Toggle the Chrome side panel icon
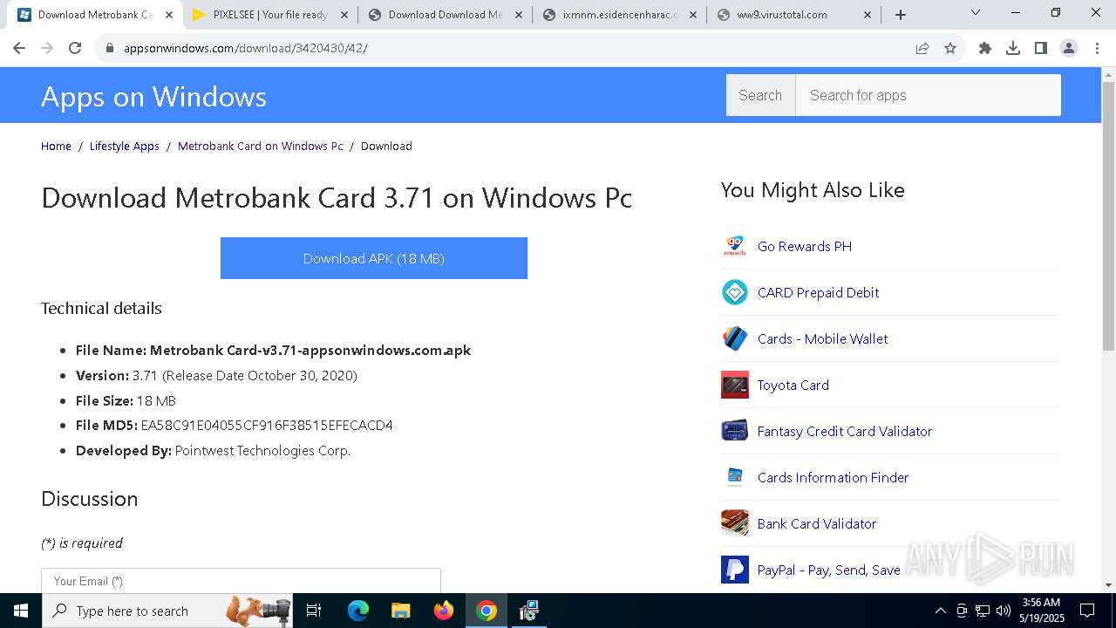The width and height of the screenshot is (1116, 628). pyautogui.click(x=1041, y=48)
